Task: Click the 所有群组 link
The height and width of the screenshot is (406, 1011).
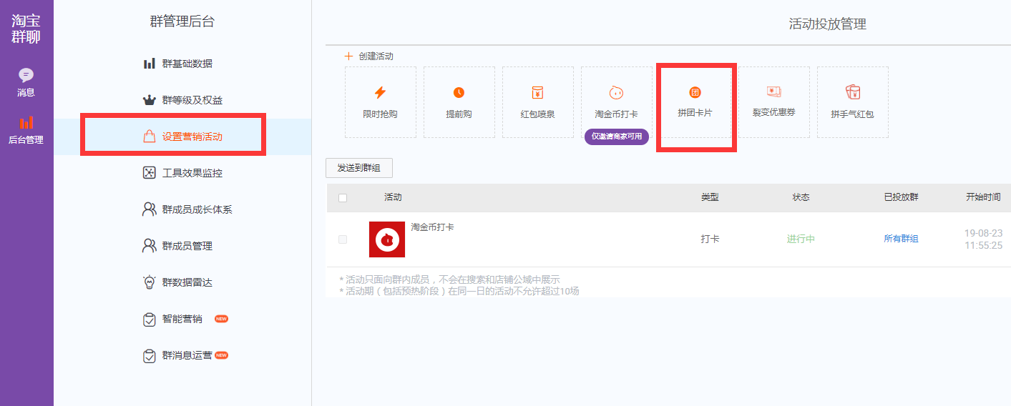Action: coord(901,239)
